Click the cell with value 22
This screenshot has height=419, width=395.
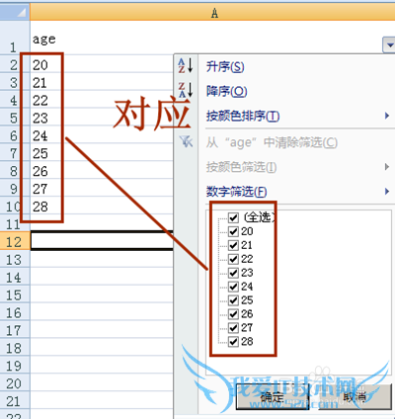(102, 100)
